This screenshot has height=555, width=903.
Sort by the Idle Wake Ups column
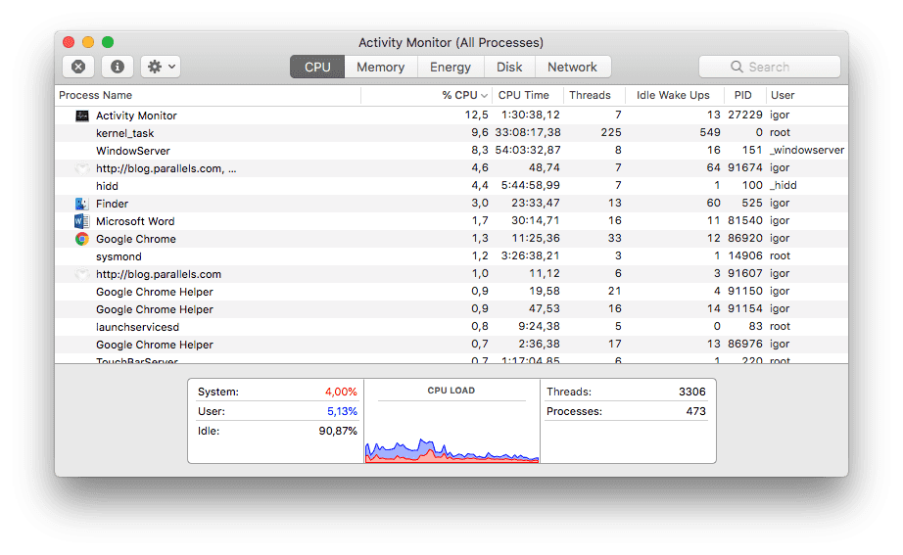672,95
